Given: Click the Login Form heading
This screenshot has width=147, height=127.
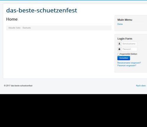Looking at the screenshot, I should [125, 39].
